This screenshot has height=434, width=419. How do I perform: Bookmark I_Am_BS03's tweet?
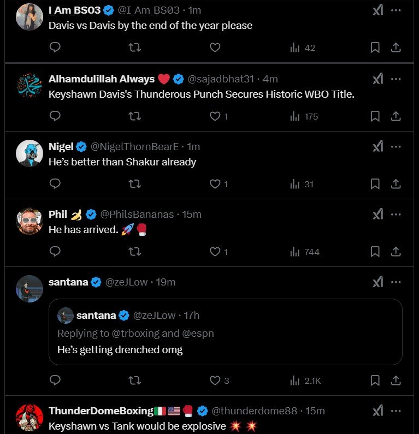[x=375, y=48]
